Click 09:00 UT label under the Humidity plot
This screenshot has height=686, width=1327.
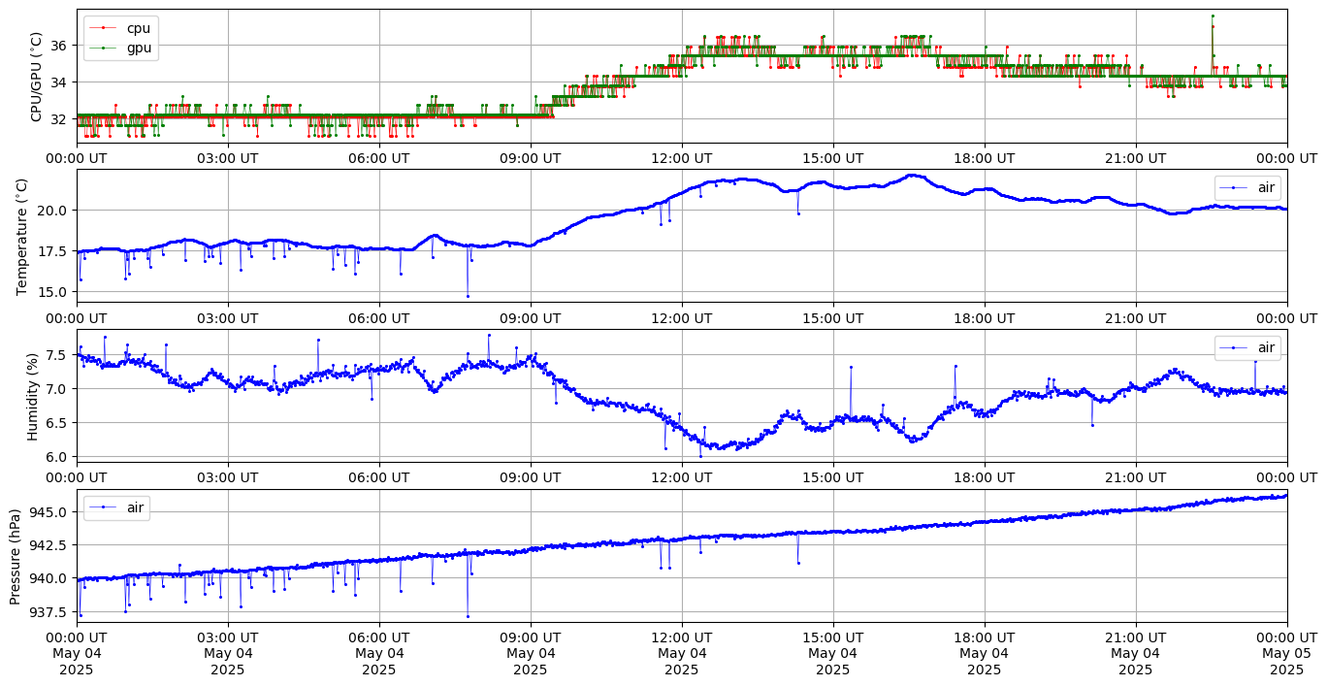[531, 477]
